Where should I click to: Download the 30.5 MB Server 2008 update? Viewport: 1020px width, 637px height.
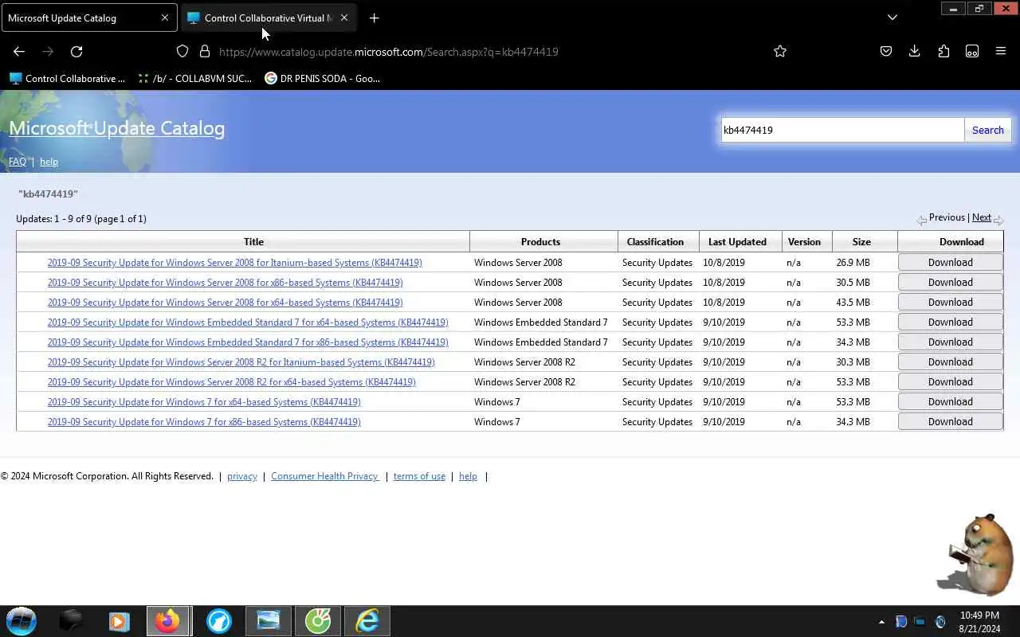click(x=950, y=282)
